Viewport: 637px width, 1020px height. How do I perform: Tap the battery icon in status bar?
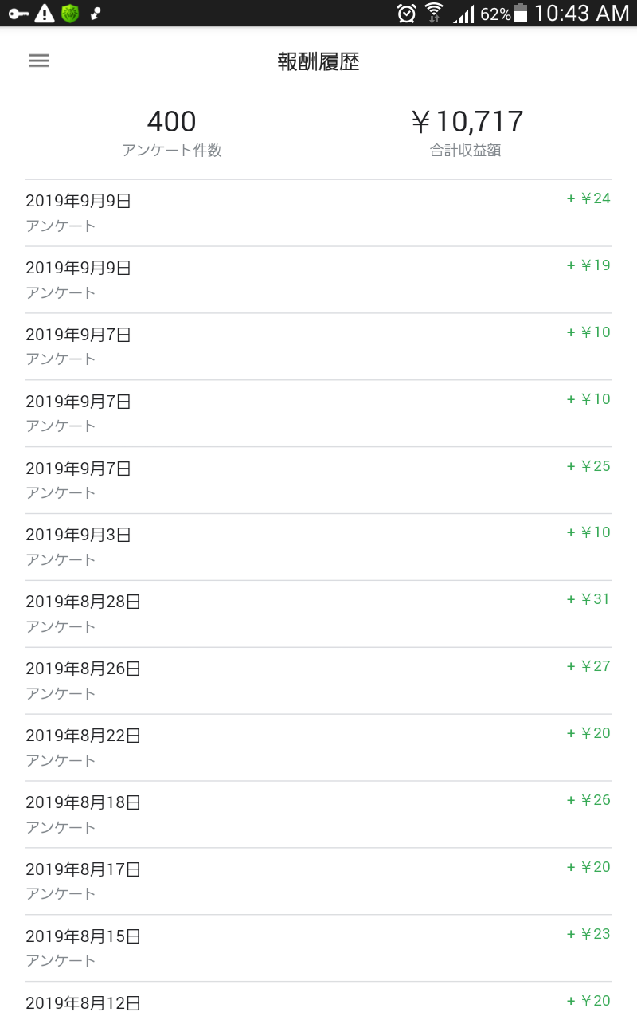(x=521, y=14)
